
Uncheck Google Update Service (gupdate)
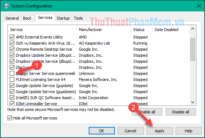pyautogui.click(x=12, y=86)
